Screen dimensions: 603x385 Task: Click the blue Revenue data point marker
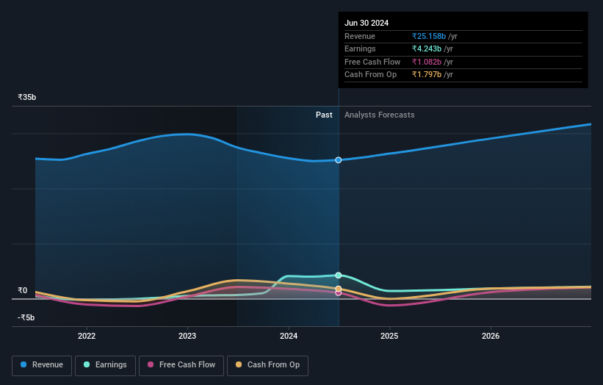point(339,160)
